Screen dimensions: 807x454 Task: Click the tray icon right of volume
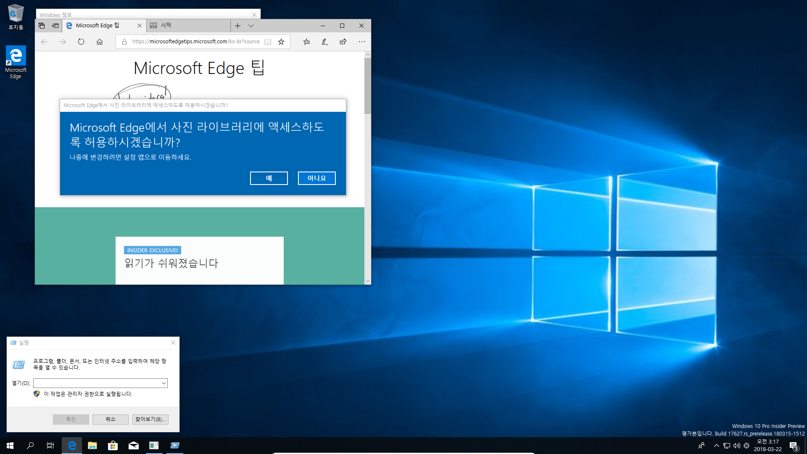pos(746,446)
